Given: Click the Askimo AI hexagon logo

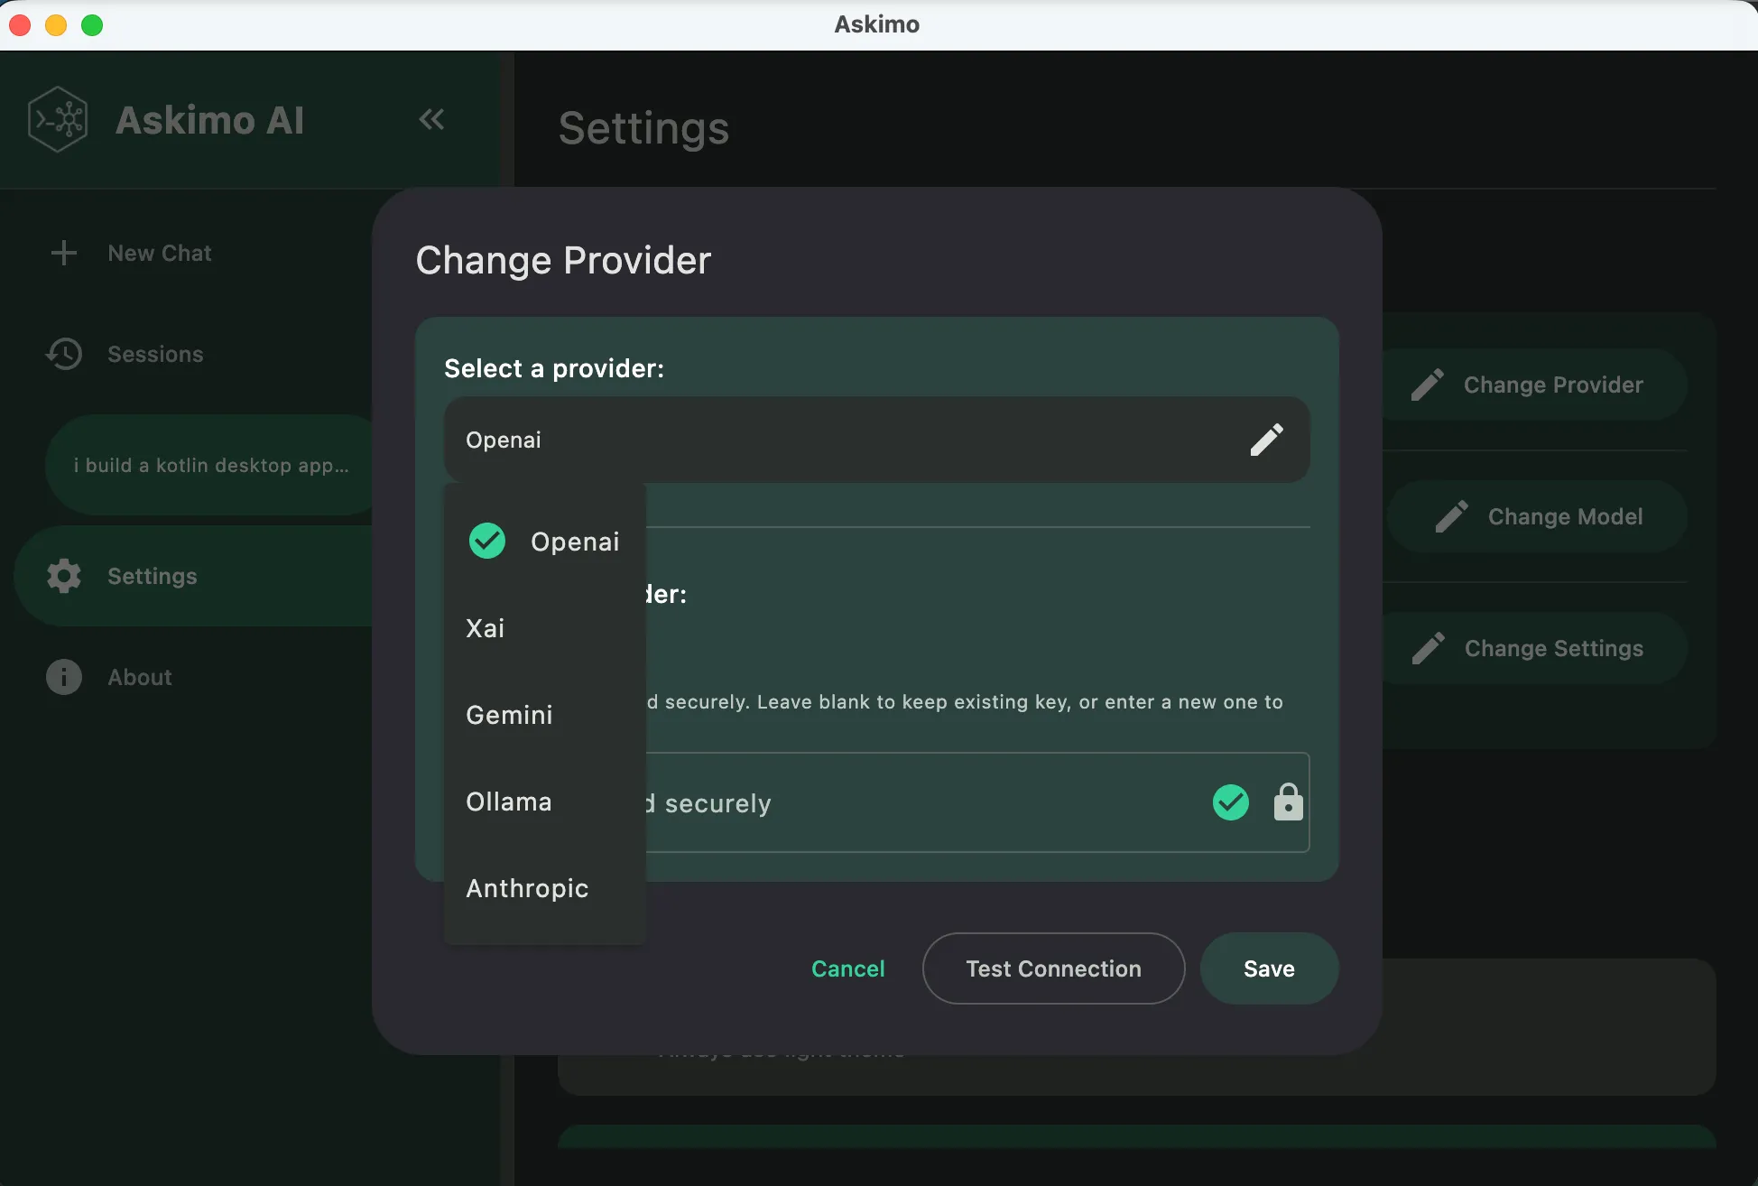Looking at the screenshot, I should tap(58, 119).
